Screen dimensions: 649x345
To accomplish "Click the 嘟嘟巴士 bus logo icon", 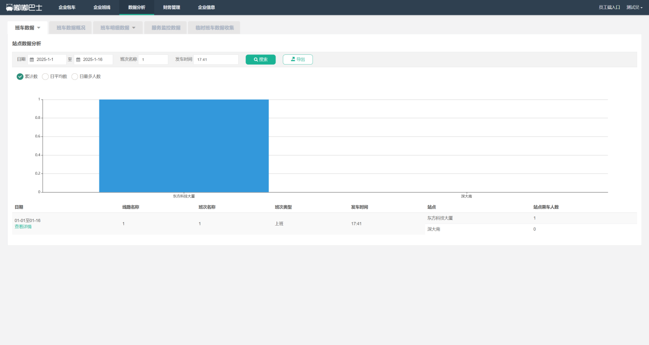I will click(10, 7).
